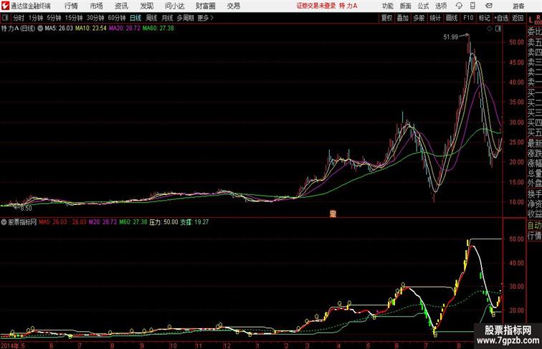This screenshot has height=349, width=542.
Task: Click the customer service headset icon
Action: (459, 6)
